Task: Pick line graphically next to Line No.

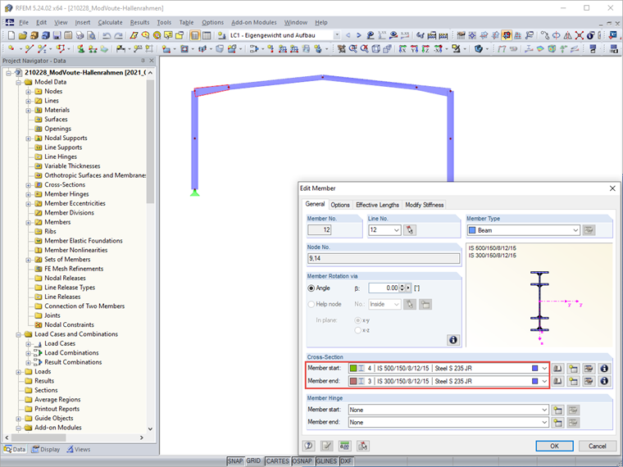Action: click(410, 230)
